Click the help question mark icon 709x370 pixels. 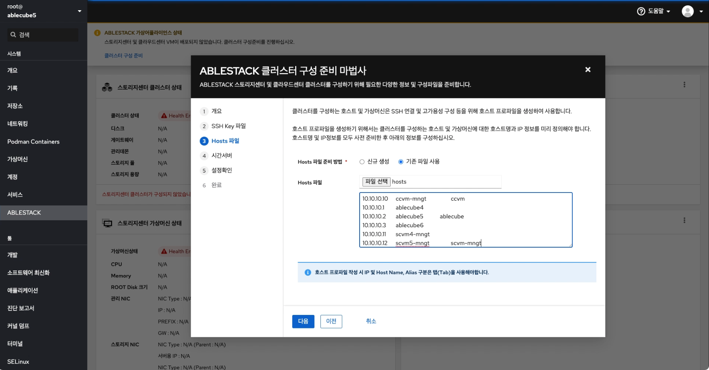[x=641, y=11]
